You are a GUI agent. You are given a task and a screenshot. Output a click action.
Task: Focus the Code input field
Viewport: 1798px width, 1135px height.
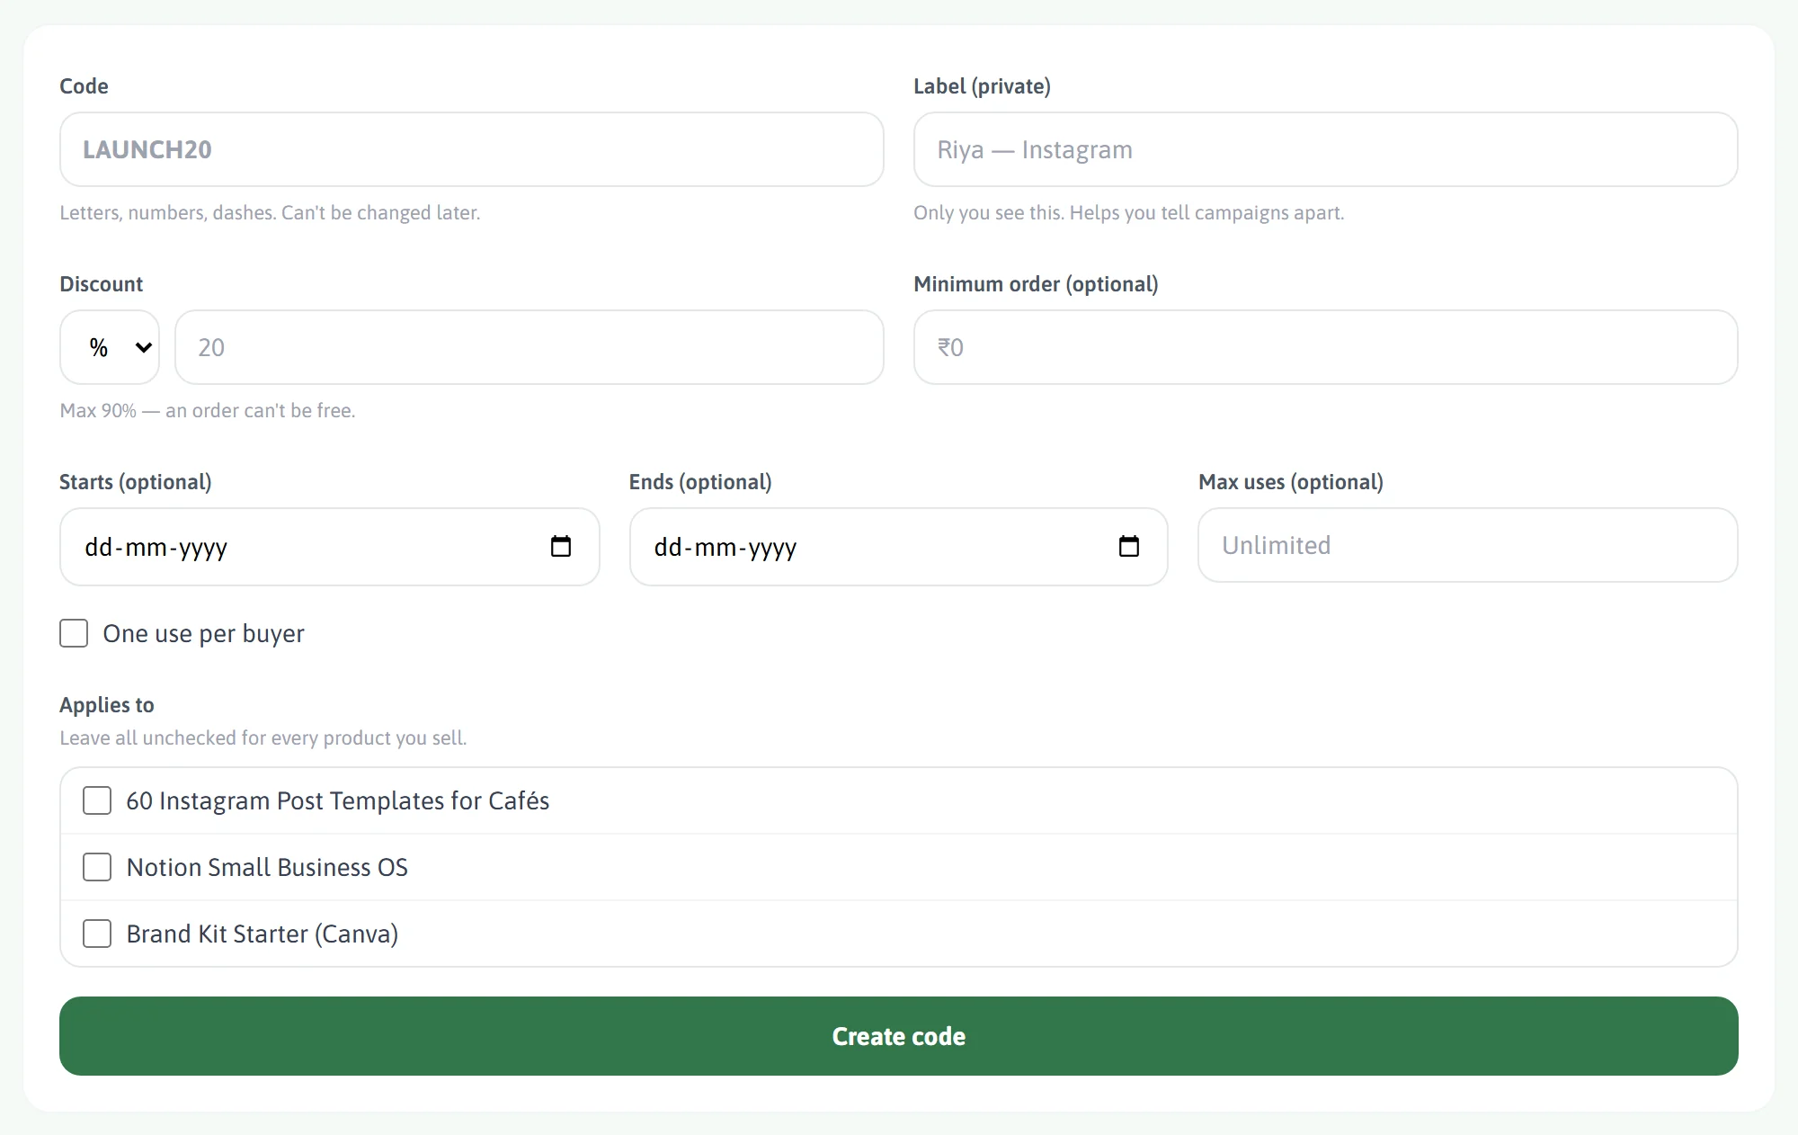[x=472, y=149]
